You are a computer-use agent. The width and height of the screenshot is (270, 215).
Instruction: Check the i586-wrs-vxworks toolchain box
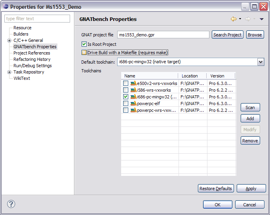coord(126,90)
